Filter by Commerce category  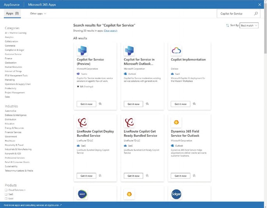(10, 46)
